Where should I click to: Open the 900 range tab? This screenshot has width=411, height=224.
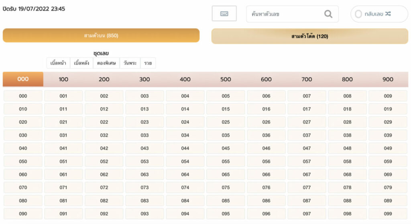[x=388, y=79]
